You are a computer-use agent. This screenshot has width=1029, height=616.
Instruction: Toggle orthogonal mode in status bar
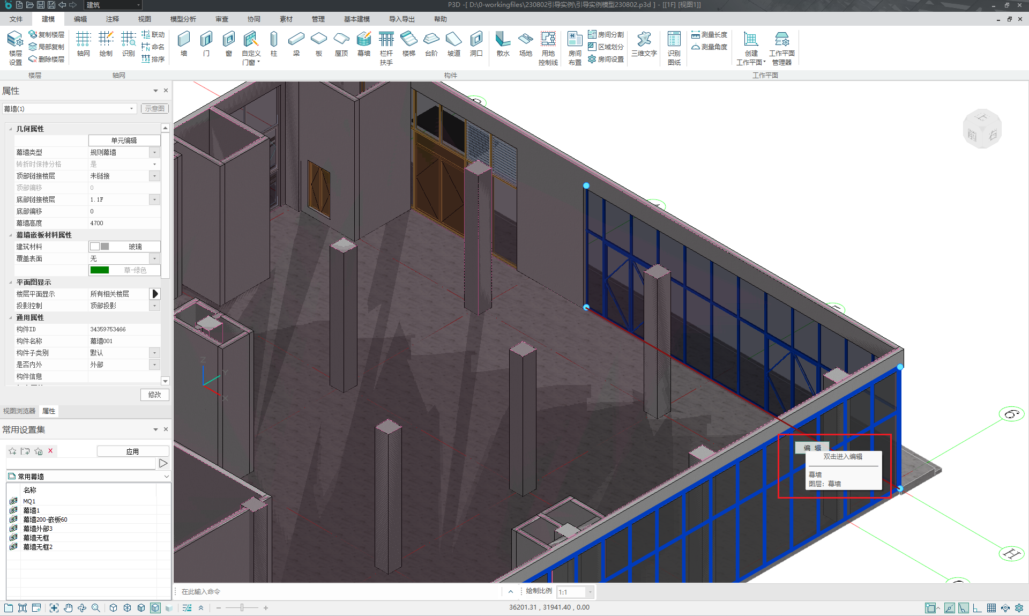977,607
